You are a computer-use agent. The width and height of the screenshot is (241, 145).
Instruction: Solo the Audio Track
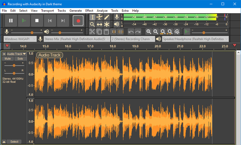20,58
